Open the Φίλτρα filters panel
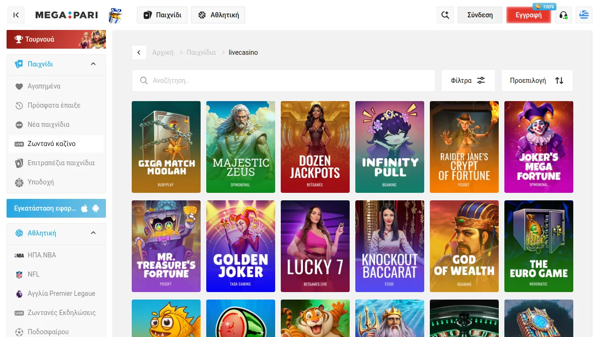Viewport: 600px width, 337px height. pyautogui.click(x=468, y=81)
